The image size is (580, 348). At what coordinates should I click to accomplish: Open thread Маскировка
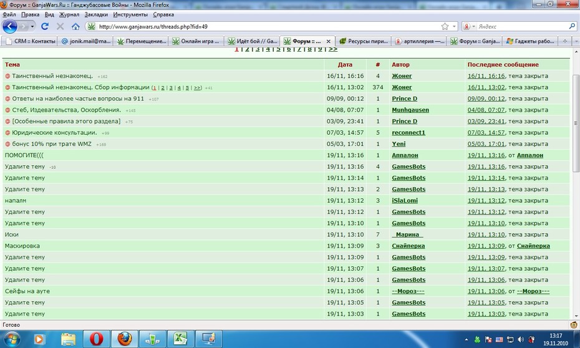click(x=22, y=246)
